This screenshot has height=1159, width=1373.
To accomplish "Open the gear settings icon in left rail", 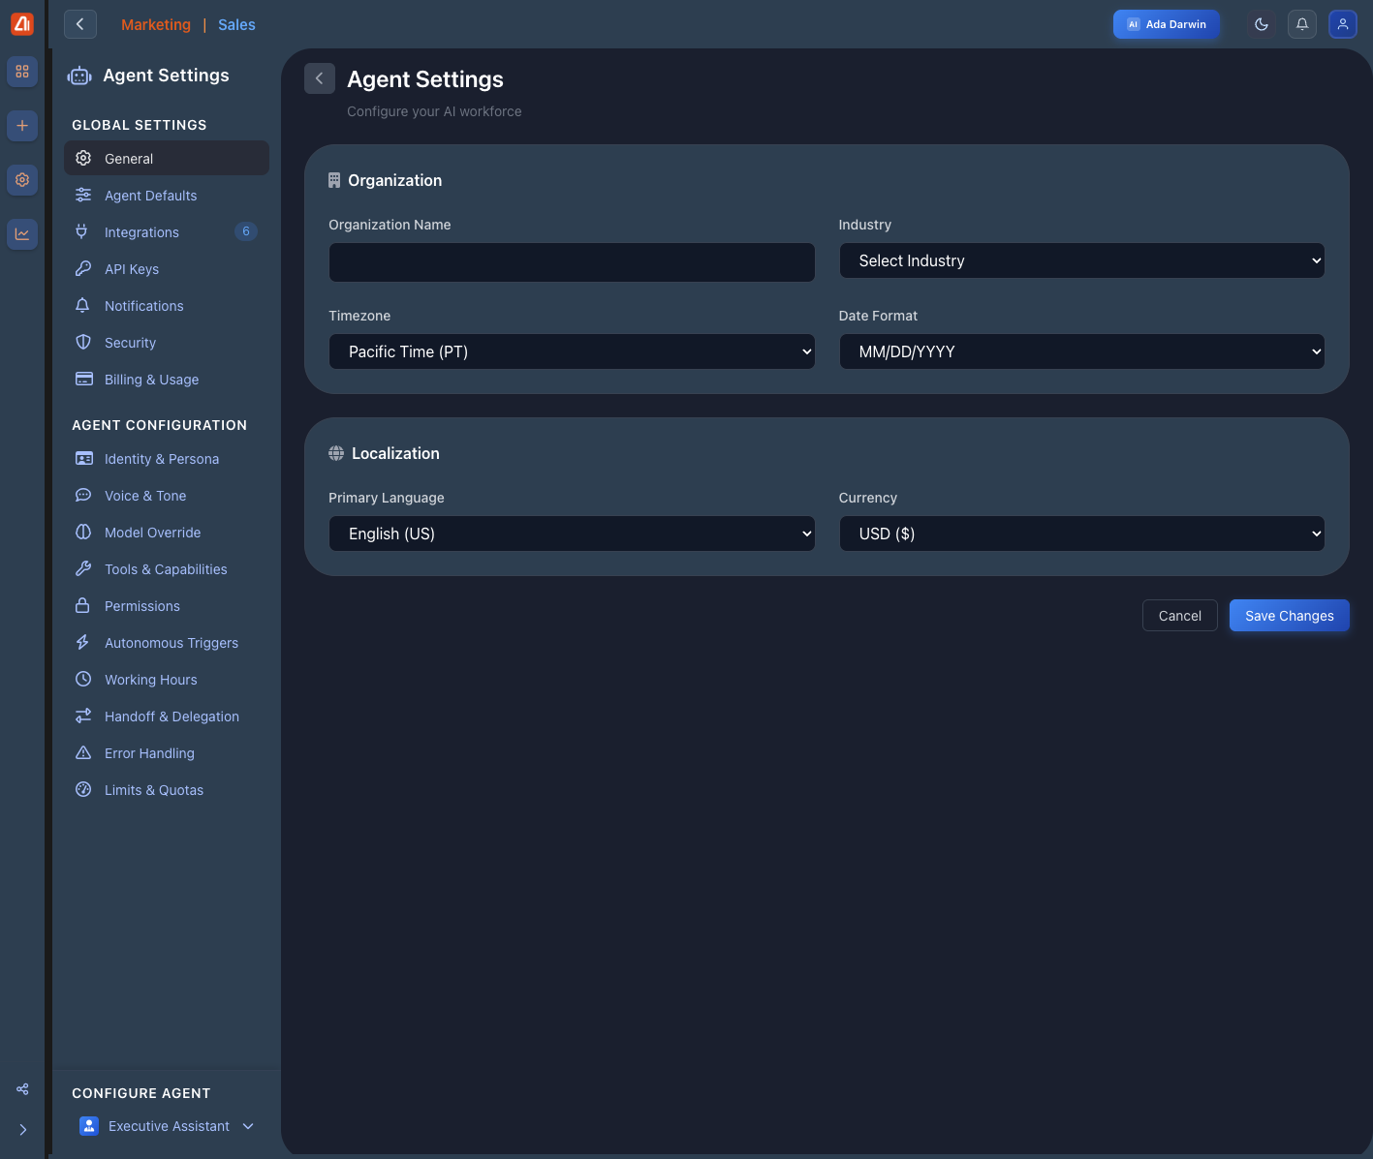I will [x=22, y=180].
